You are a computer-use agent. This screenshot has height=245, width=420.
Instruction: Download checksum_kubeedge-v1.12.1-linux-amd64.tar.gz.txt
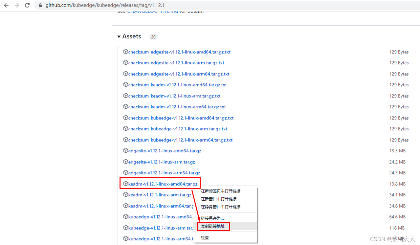coord(181,118)
